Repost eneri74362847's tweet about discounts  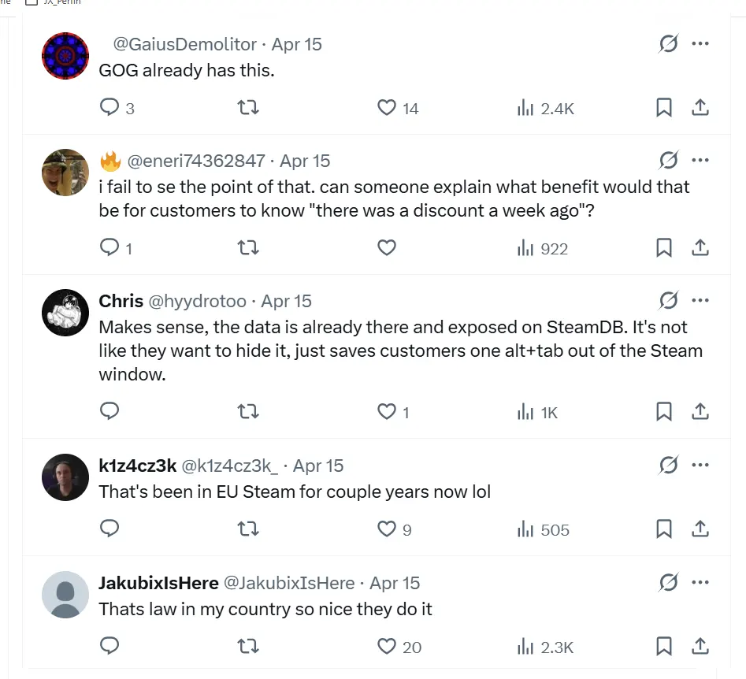click(x=248, y=248)
